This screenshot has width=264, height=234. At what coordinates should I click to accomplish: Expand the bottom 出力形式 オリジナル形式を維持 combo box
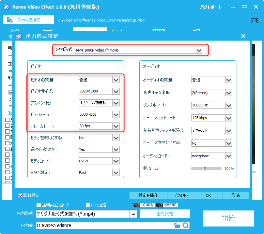coord(133,214)
